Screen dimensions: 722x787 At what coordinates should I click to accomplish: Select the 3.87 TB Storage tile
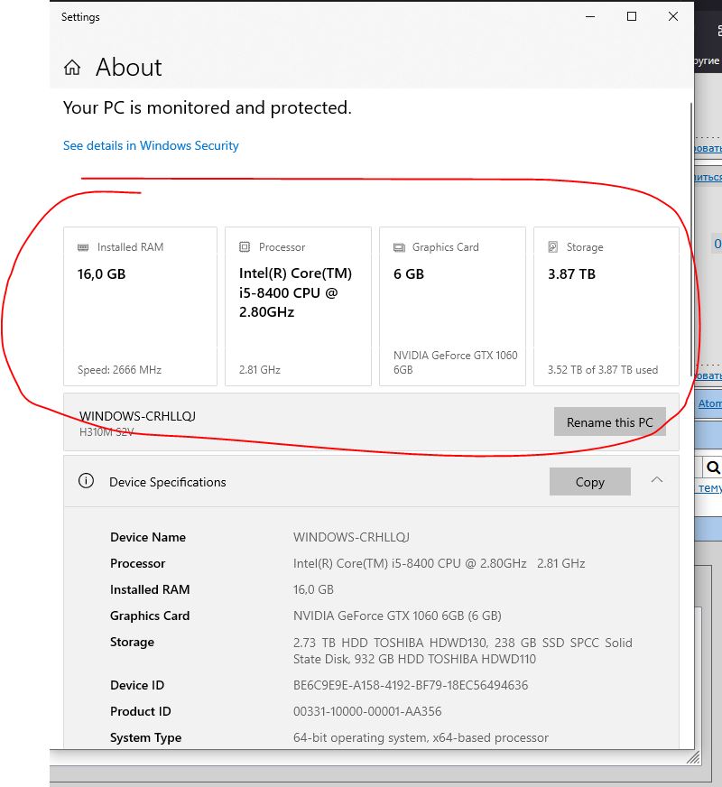click(x=606, y=307)
